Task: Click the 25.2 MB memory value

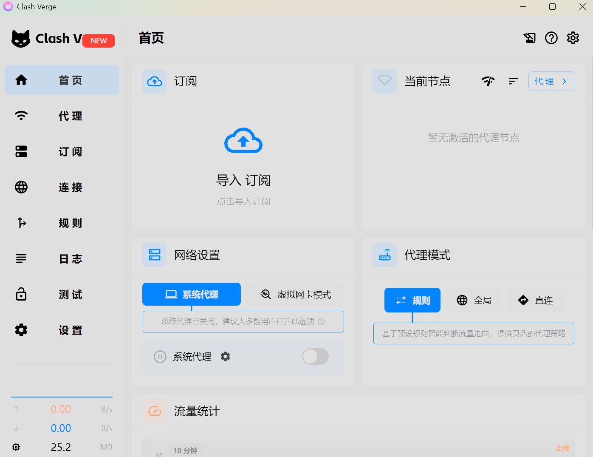Action: coord(61,447)
